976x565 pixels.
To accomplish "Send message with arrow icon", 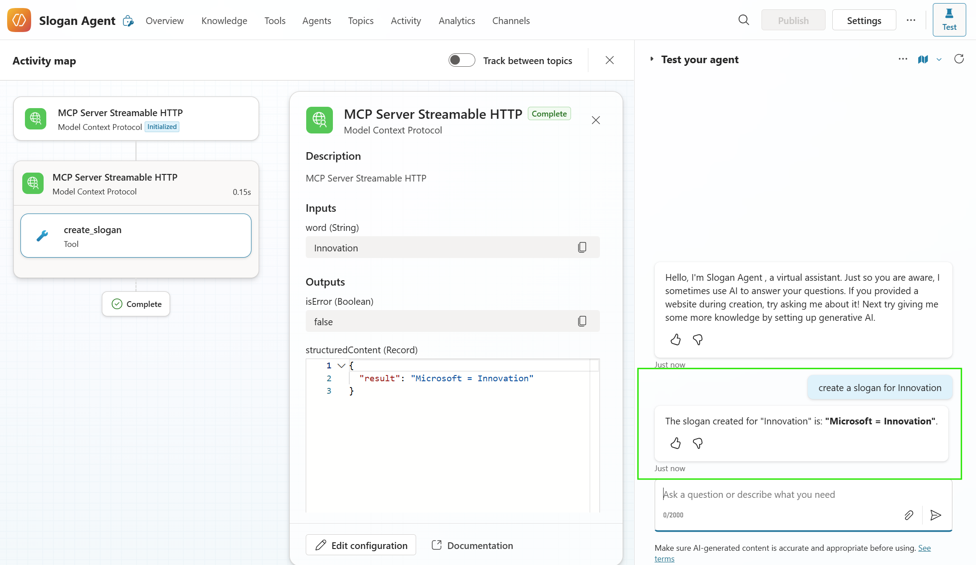I will pyautogui.click(x=936, y=515).
